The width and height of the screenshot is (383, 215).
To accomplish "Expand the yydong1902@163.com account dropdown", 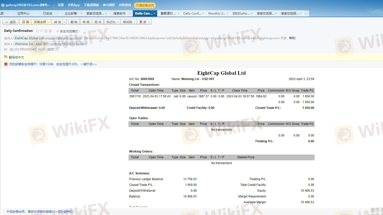I will (49, 5).
